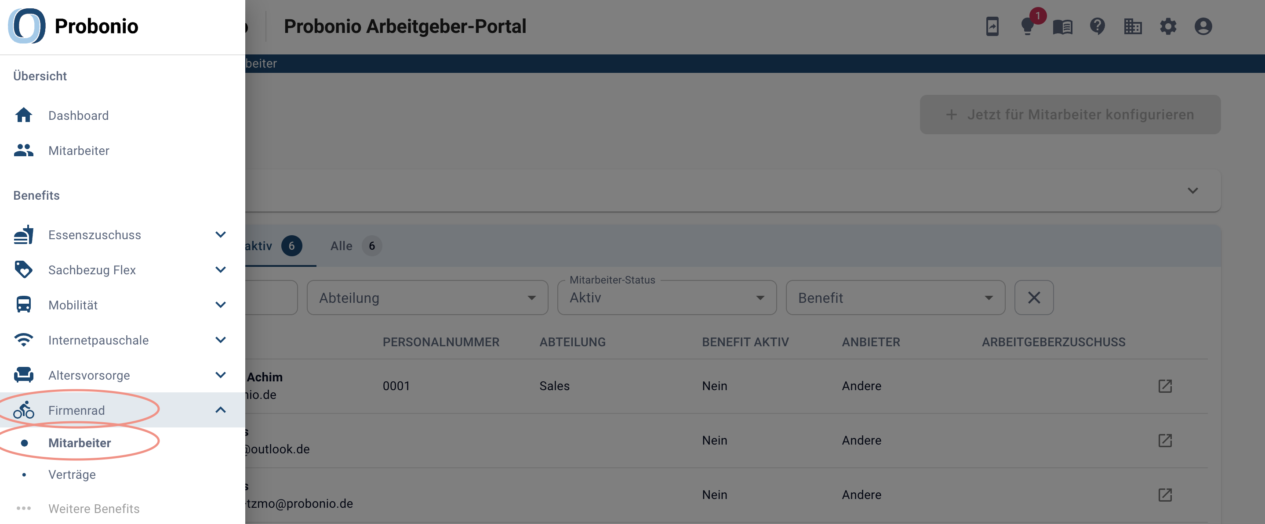Go to Dashboard in sidebar
Image resolution: width=1265 pixels, height=524 pixels.
(x=78, y=116)
